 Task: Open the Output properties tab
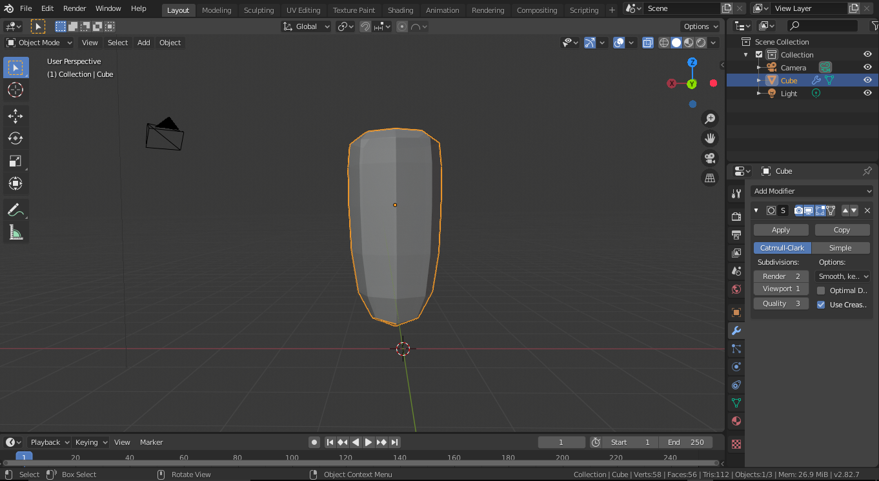736,234
